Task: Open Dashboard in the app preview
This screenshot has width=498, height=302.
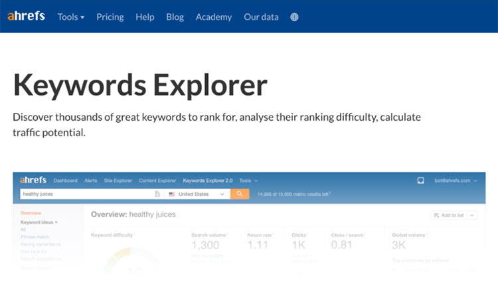Action: 66,181
